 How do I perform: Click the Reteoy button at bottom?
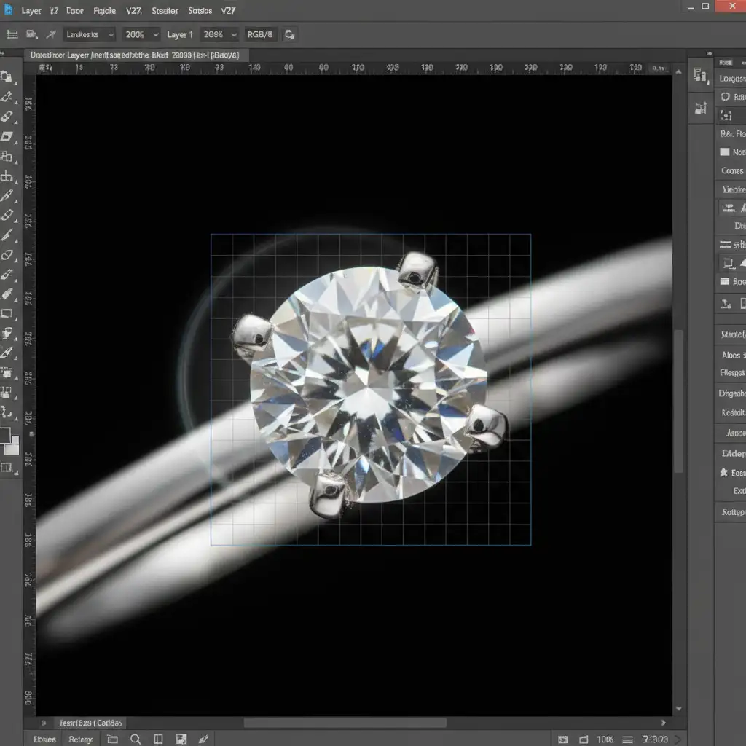[80, 739]
